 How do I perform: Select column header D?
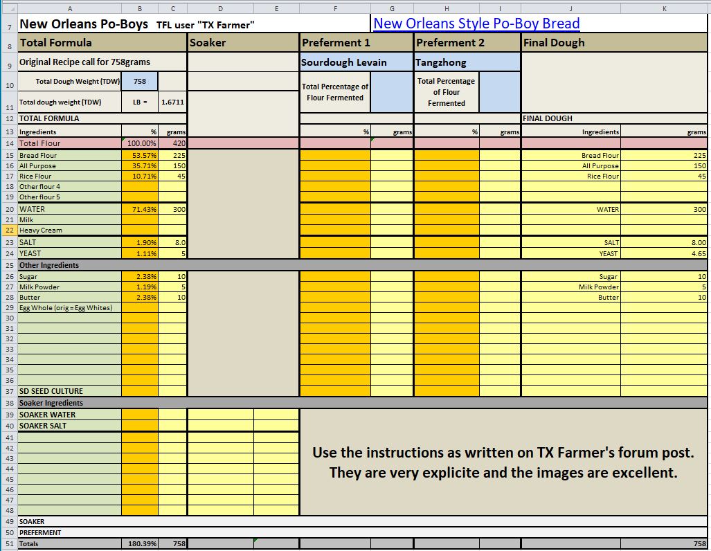click(x=220, y=8)
